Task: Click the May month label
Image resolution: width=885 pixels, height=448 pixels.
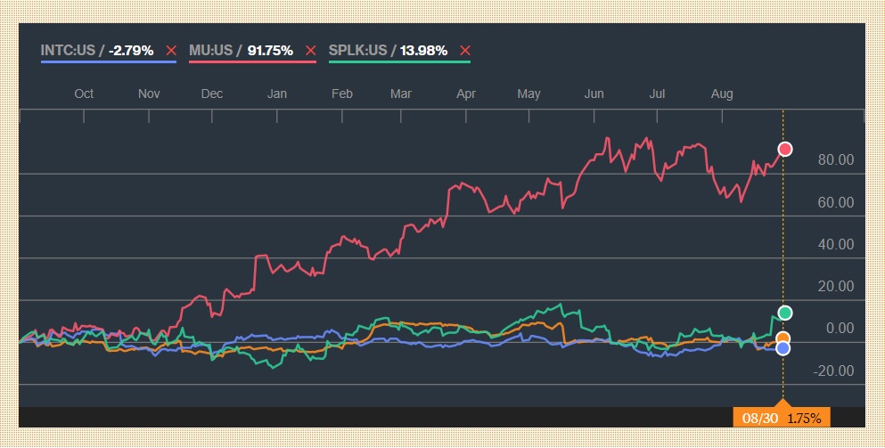Action: click(529, 94)
